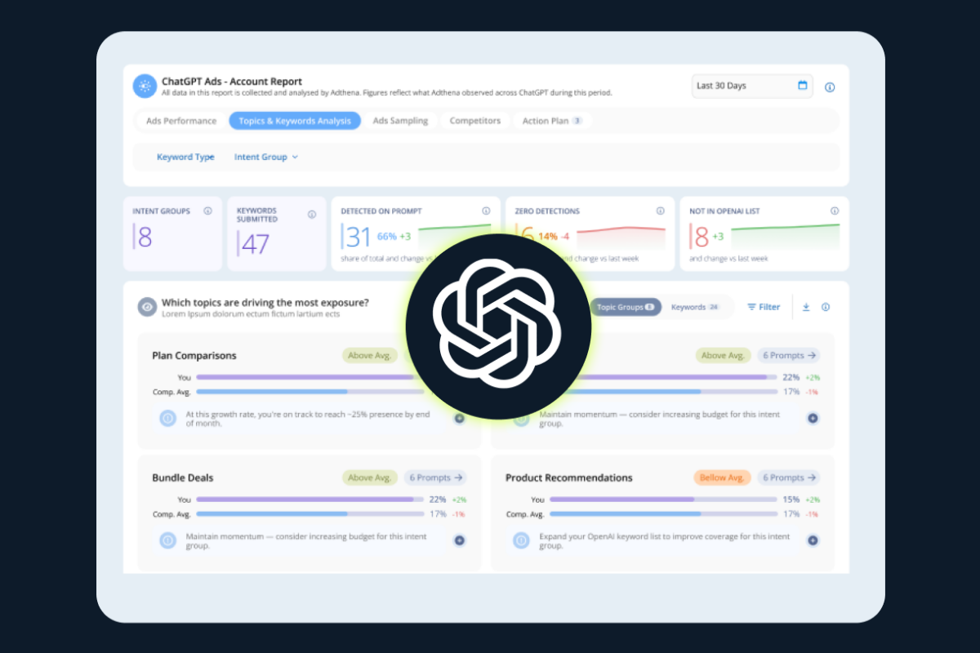The width and height of the screenshot is (980, 653).
Task: Click insight icon in Product Recommendations card
Action: (521, 540)
